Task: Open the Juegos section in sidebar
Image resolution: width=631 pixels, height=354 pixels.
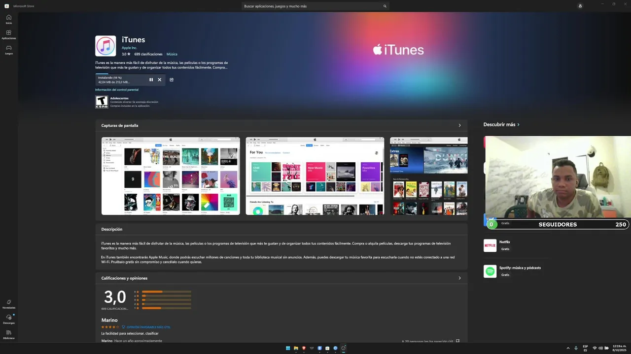Action: (x=8, y=50)
